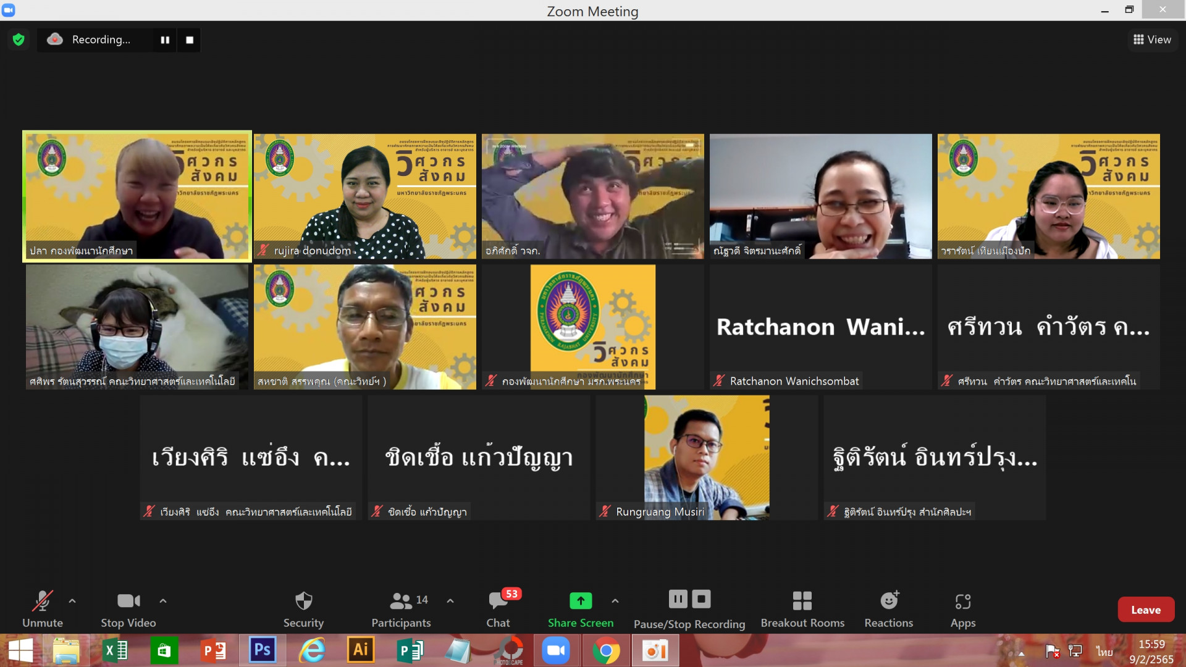
Task: Click the cloud Recording indicator
Action: [x=55, y=39]
